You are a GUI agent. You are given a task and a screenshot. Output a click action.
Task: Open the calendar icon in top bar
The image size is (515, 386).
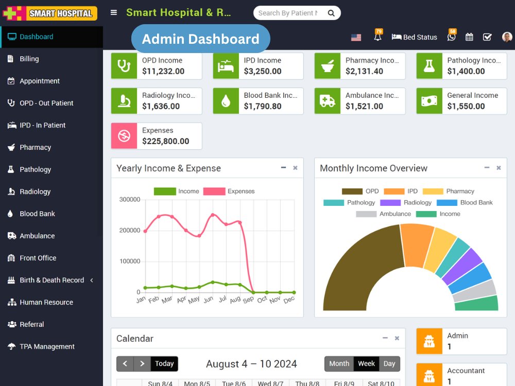(x=469, y=37)
